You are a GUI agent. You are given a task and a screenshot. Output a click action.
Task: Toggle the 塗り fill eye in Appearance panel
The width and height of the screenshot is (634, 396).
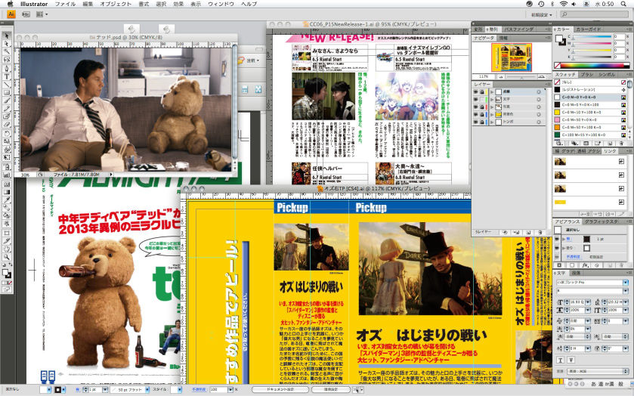[x=558, y=248]
